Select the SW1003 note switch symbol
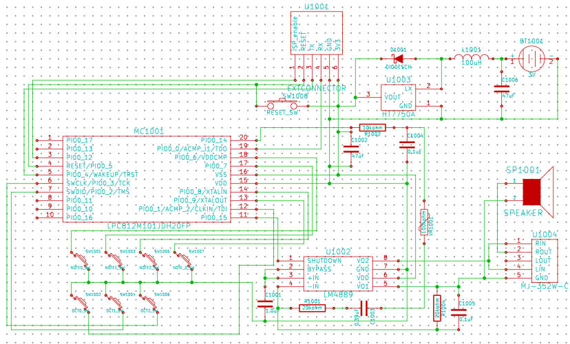Image resolution: width=570 pixels, height=344 pixels. pos(114,260)
